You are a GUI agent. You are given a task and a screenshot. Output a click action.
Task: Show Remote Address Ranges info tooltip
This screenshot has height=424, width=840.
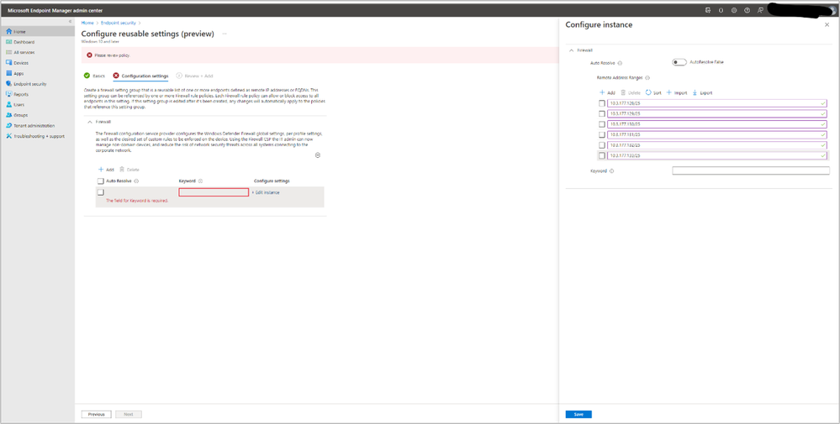pos(647,77)
